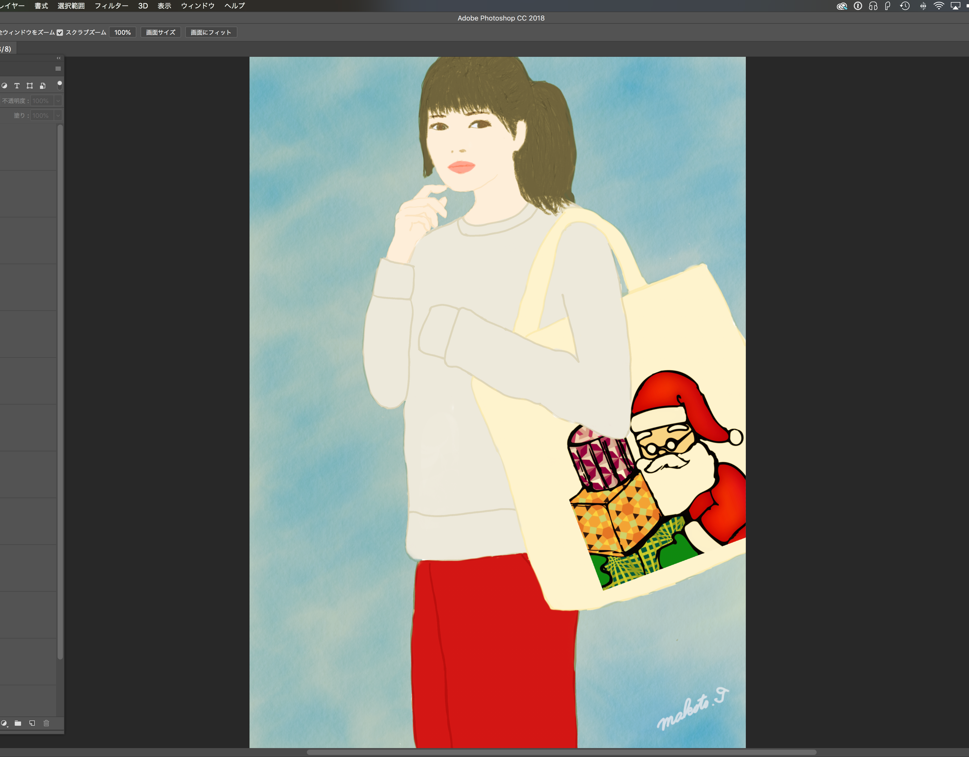The image size is (969, 757).
Task: Open the 書式 menu
Action: 41,6
